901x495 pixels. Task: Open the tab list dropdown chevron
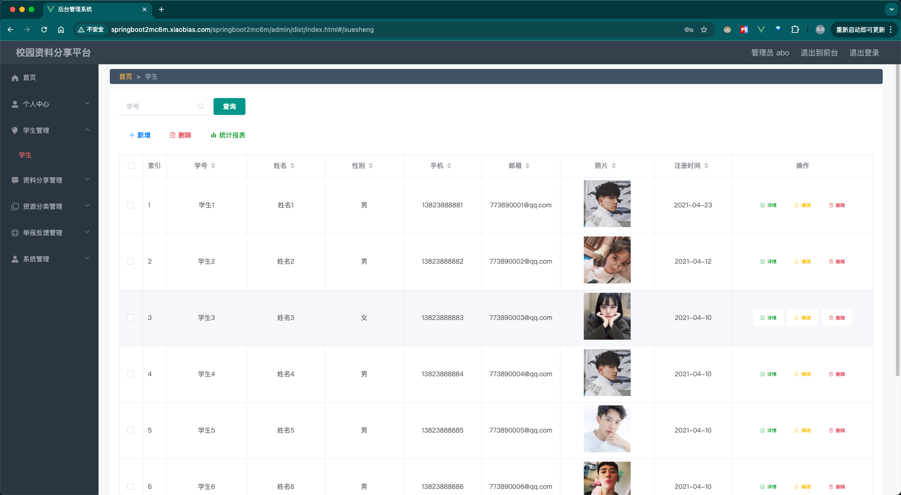click(x=891, y=9)
